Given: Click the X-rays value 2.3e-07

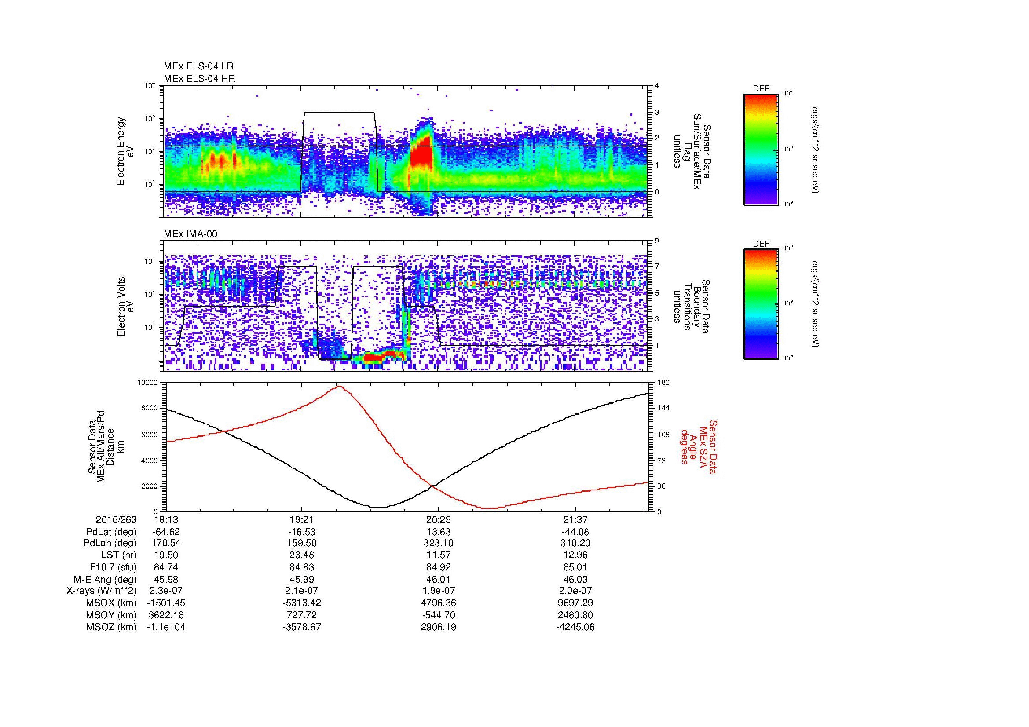Looking at the screenshot, I should [x=166, y=591].
